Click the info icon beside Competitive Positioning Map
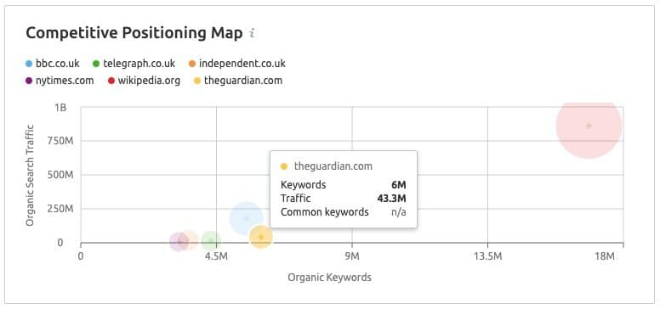The image size is (660, 309). pyautogui.click(x=252, y=33)
